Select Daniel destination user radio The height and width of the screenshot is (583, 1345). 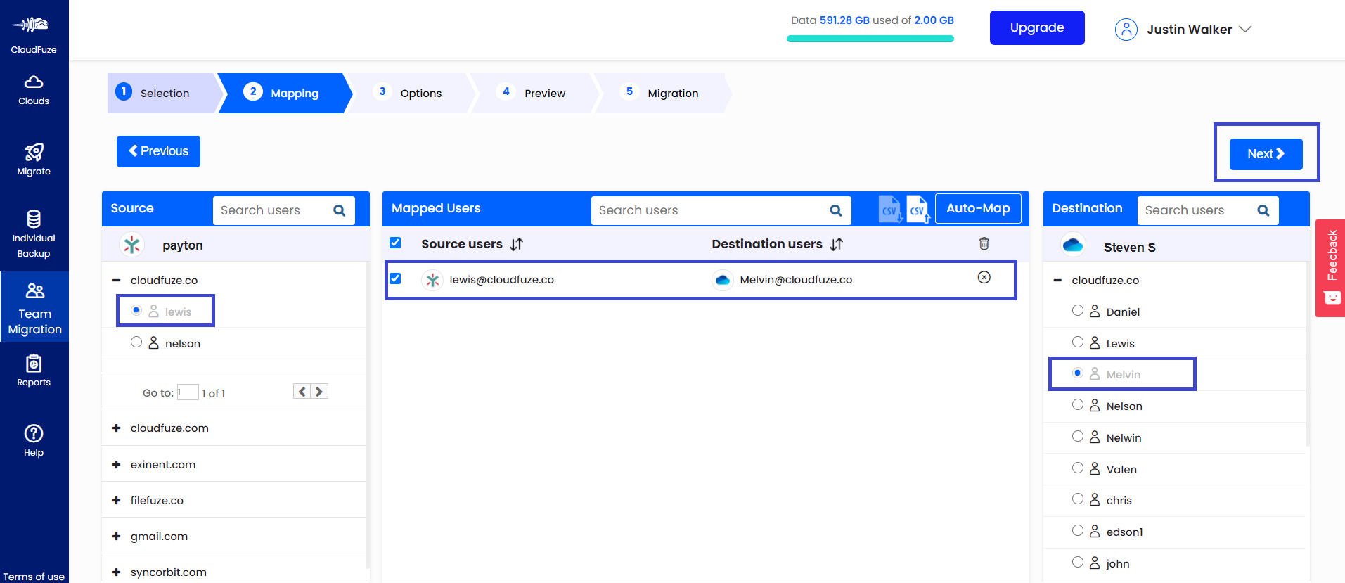(x=1078, y=310)
